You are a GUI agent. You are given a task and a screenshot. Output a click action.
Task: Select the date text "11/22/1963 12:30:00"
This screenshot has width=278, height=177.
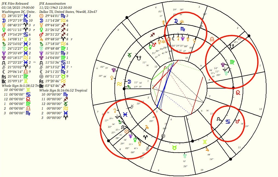point(56,8)
